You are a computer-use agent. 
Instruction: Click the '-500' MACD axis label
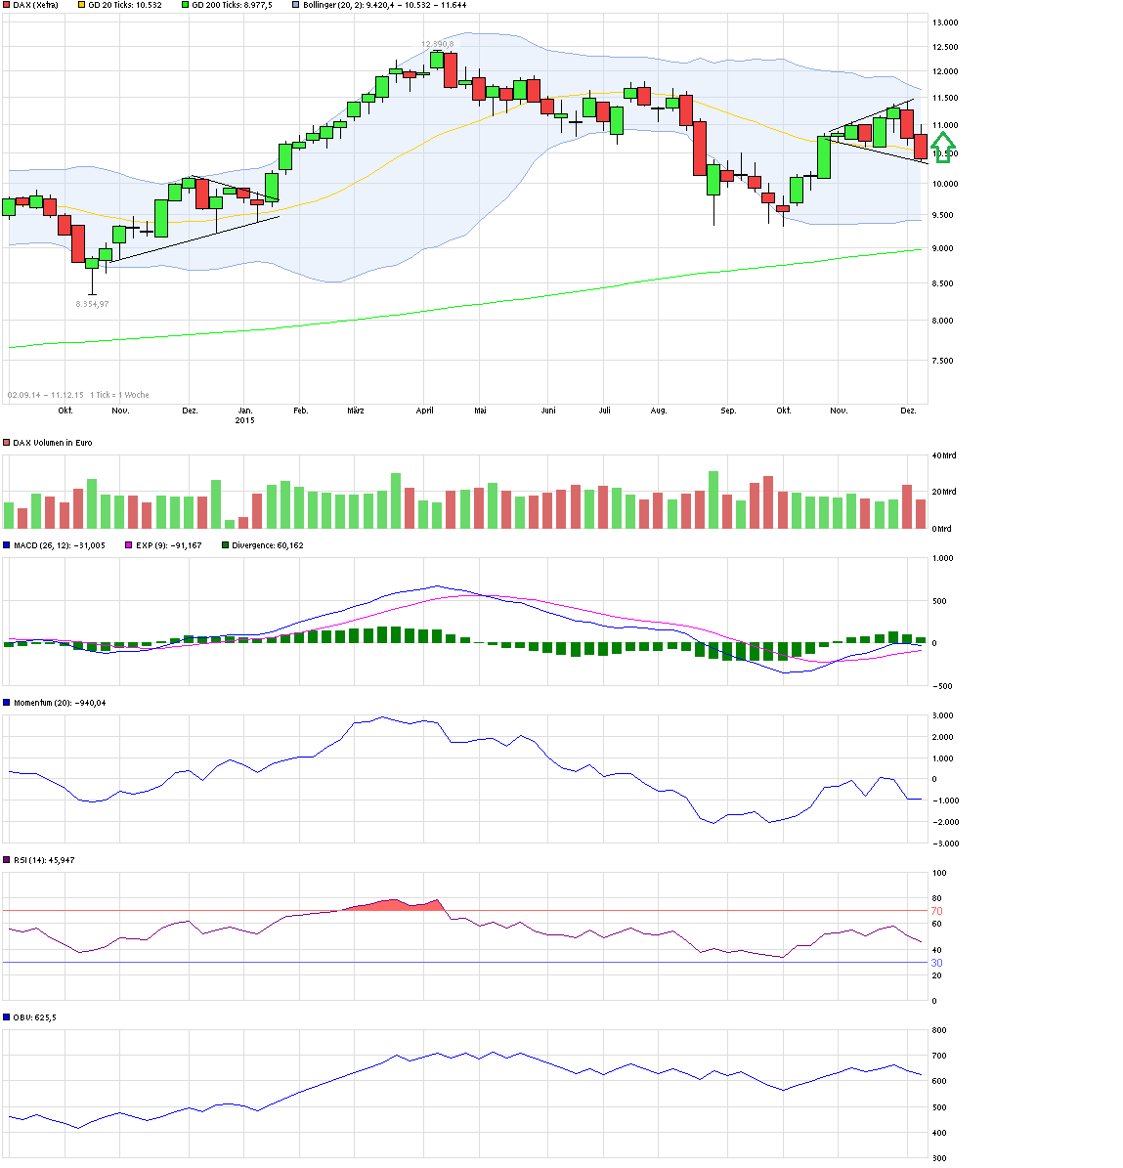[942, 686]
